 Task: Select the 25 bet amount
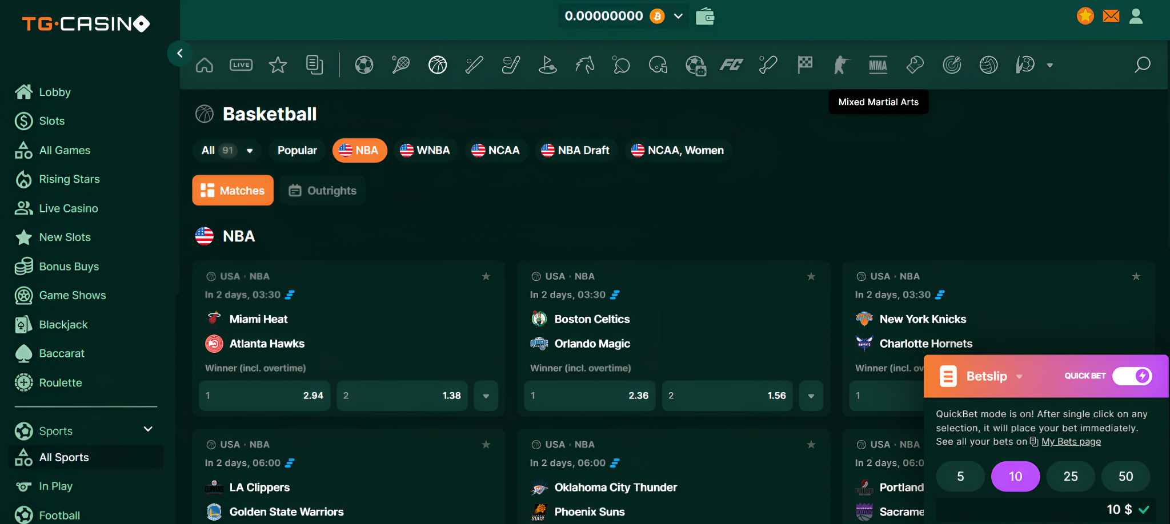1070,476
